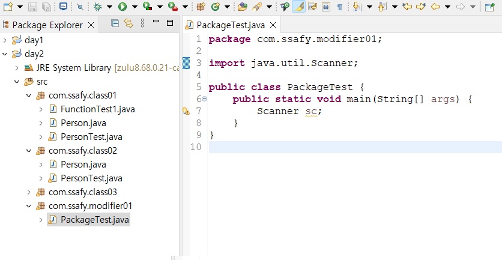502x260 pixels.
Task: Open Back history dropdown arrow
Action: (x=448, y=7)
